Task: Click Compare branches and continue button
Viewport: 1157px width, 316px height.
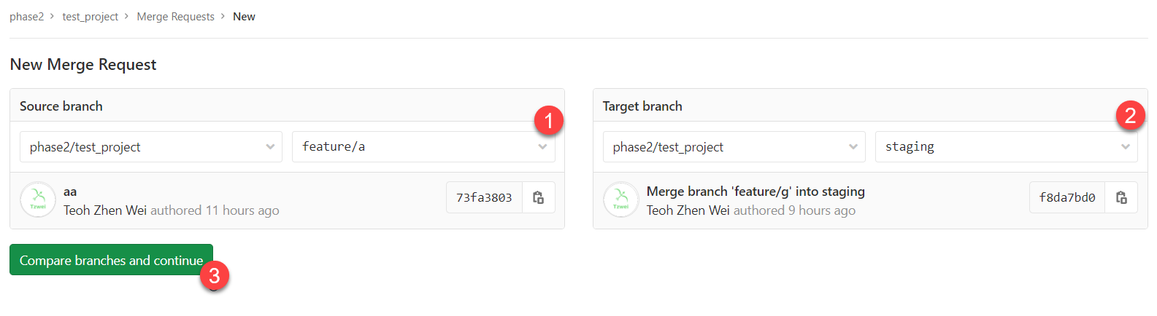Action: tap(111, 260)
